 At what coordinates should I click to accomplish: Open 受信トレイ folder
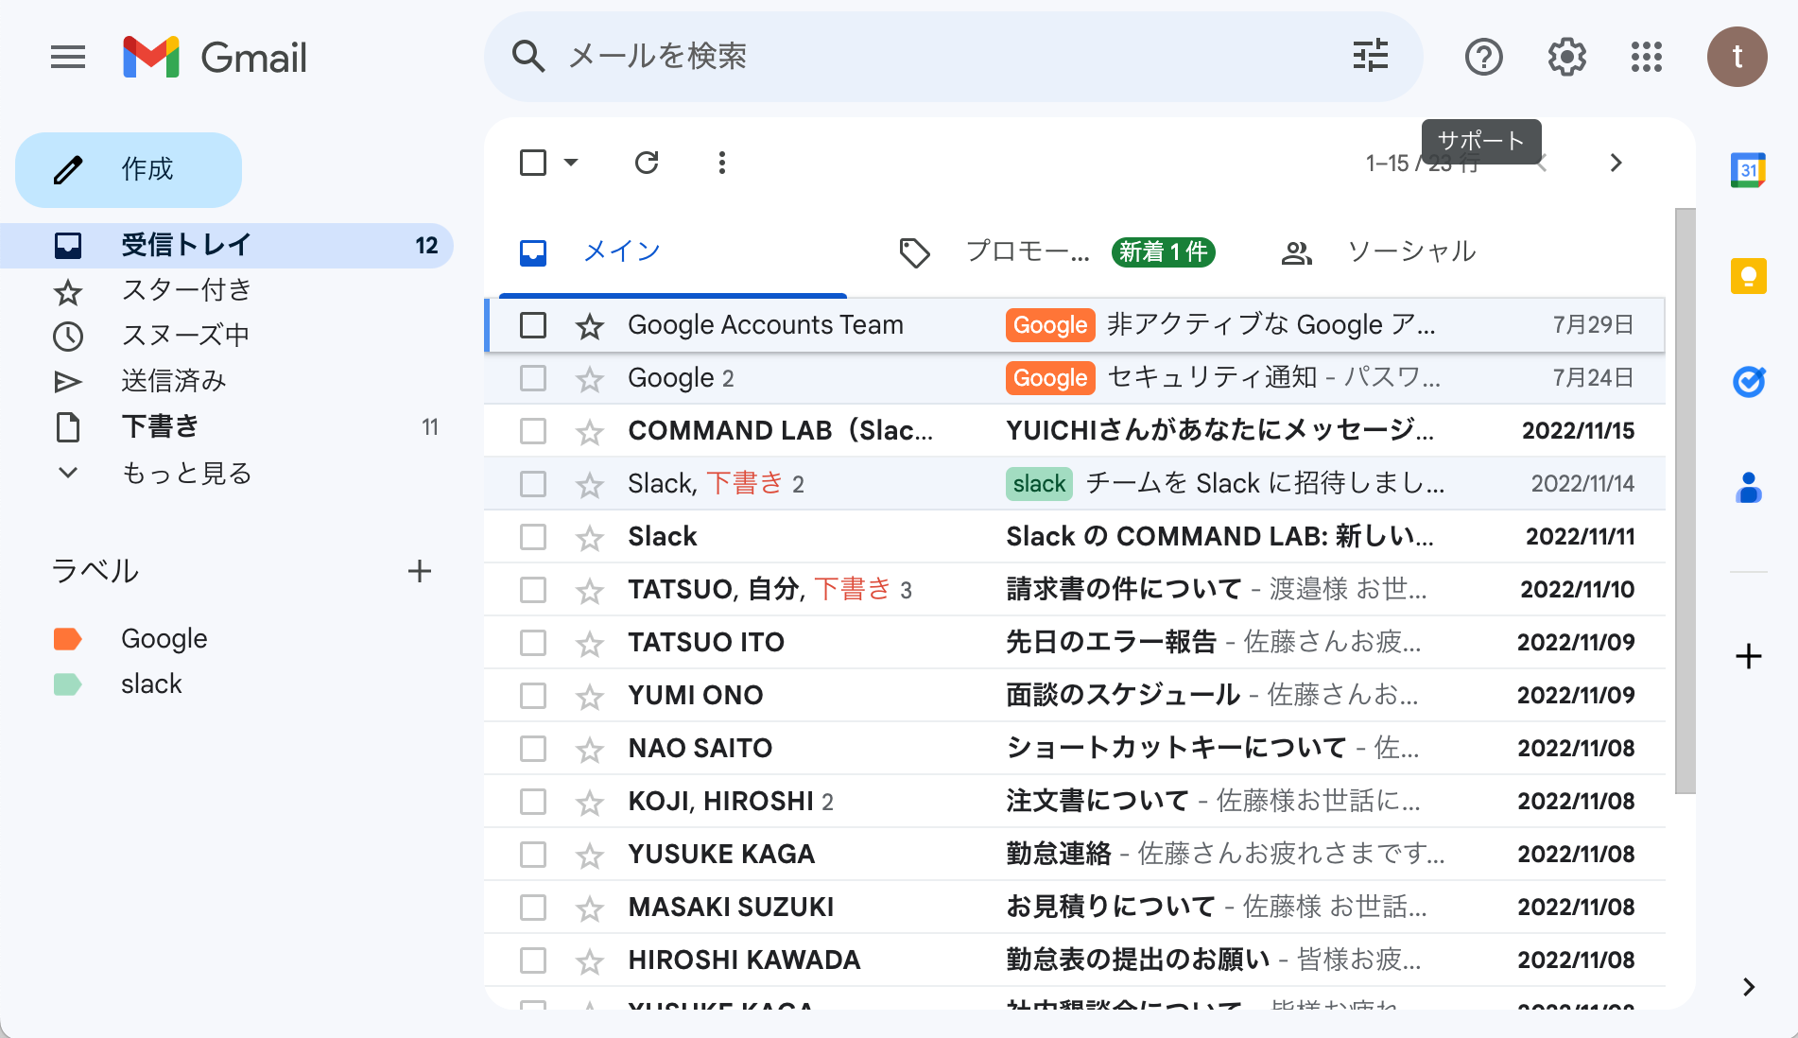tap(227, 246)
